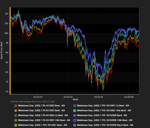Click the green swatch for 7.75% 10/1/2021 144a Bond
Image resolution: width=150 pixels, height=128 pixels.
click(x=75, y=111)
